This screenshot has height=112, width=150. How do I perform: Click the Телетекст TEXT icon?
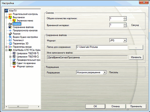click(x=10, y=40)
